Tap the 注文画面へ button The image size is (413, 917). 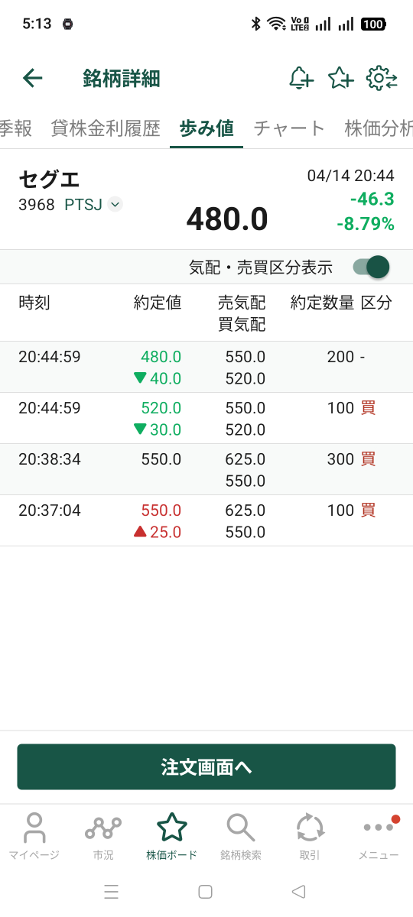point(206,766)
